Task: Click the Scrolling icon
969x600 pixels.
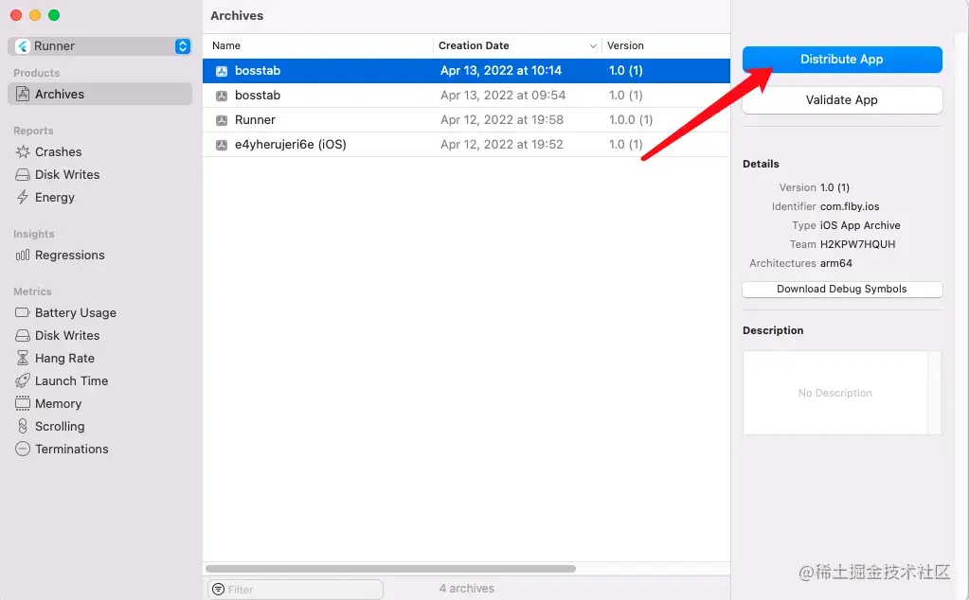Action: (22, 426)
